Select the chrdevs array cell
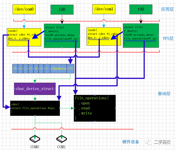This screenshot has height=150, width=176. click(x=58, y=69)
